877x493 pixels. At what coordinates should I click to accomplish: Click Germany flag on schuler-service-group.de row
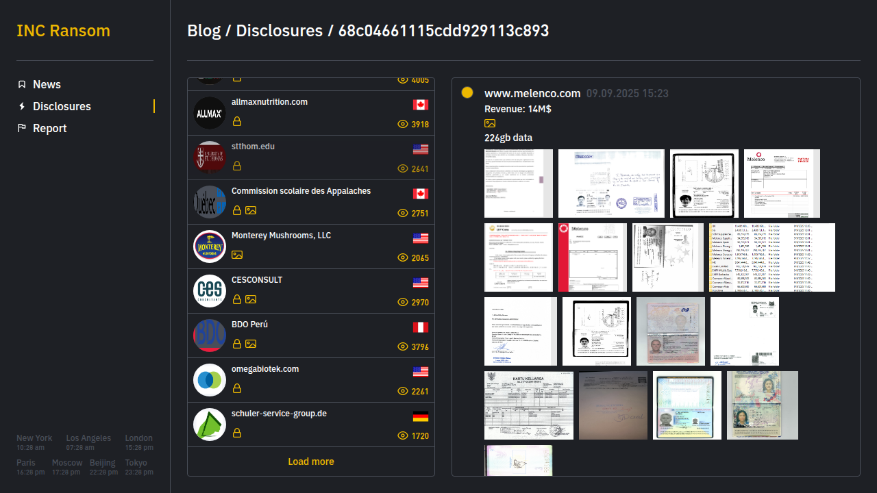click(x=421, y=416)
